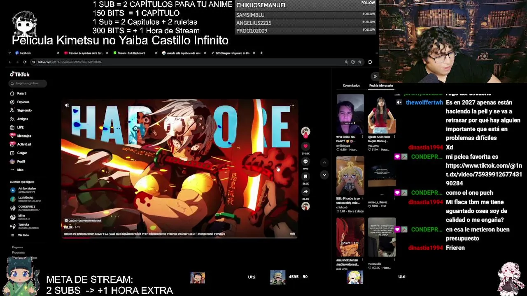Switch to Canción de apertura browser tab
This screenshot has width=527, height=296.
(85, 53)
